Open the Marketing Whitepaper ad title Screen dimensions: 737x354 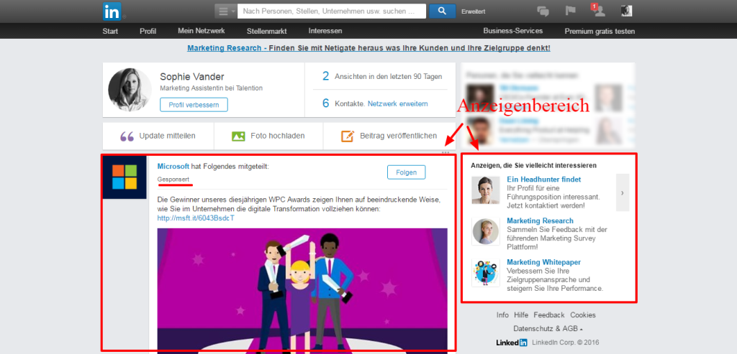(x=544, y=262)
